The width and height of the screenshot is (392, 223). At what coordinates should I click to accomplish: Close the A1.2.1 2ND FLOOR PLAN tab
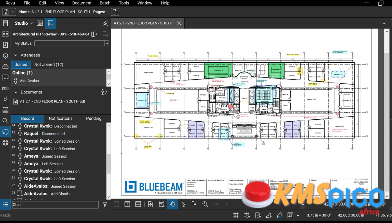click(x=179, y=23)
